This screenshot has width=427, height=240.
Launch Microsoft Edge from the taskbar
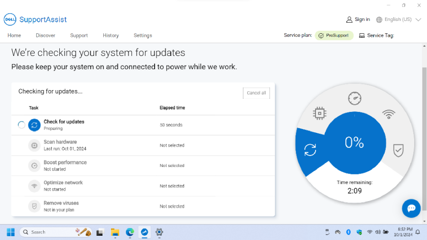coord(130,232)
